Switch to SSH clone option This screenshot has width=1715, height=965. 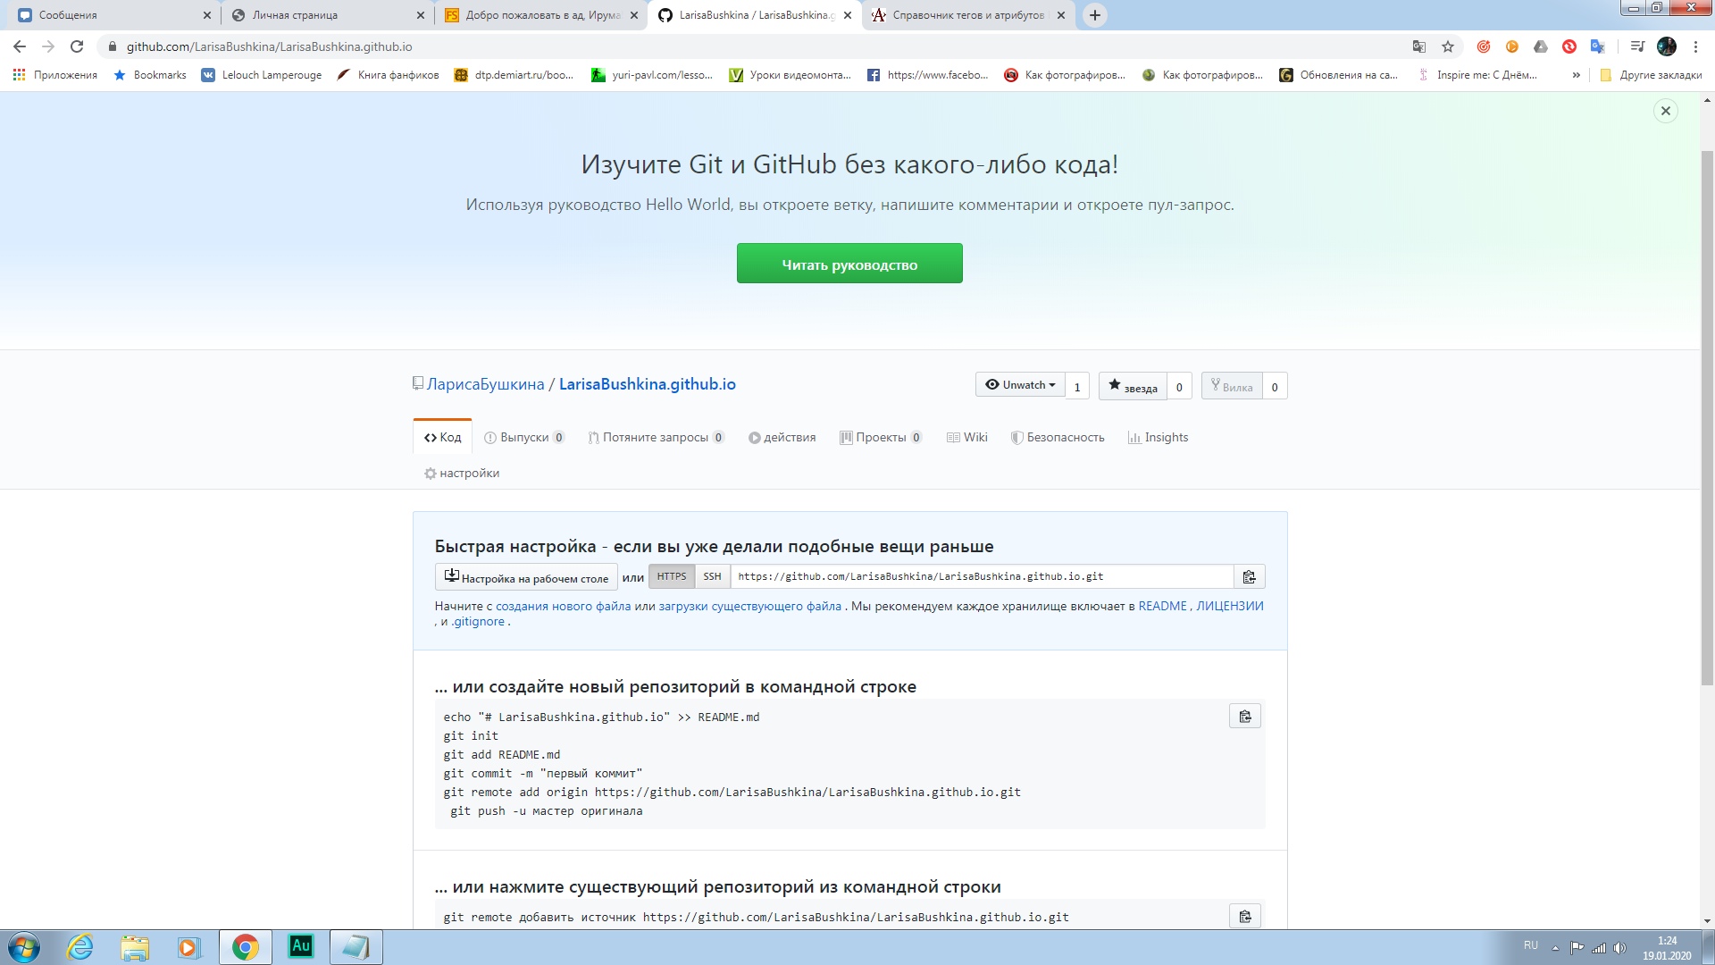710,576
